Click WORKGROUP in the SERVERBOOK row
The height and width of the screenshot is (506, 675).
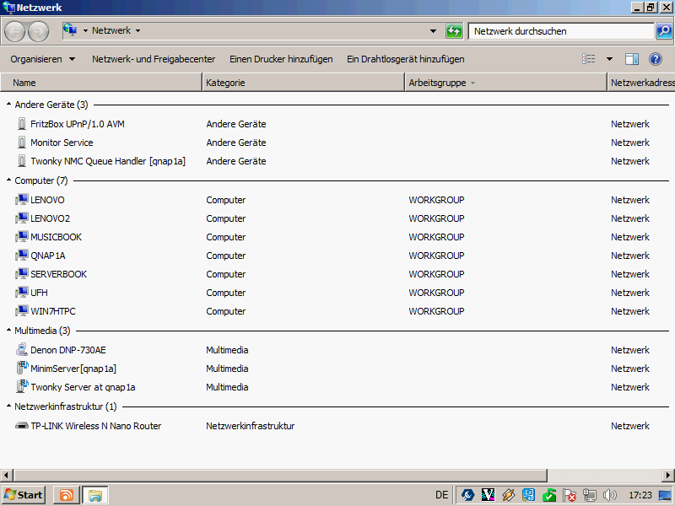pyautogui.click(x=436, y=274)
